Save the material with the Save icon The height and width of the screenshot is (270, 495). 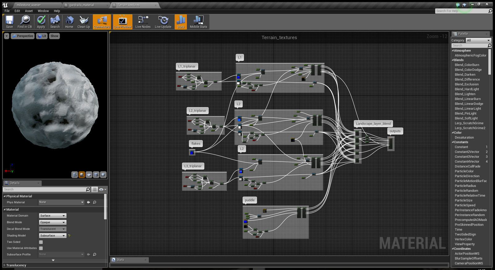tap(9, 22)
